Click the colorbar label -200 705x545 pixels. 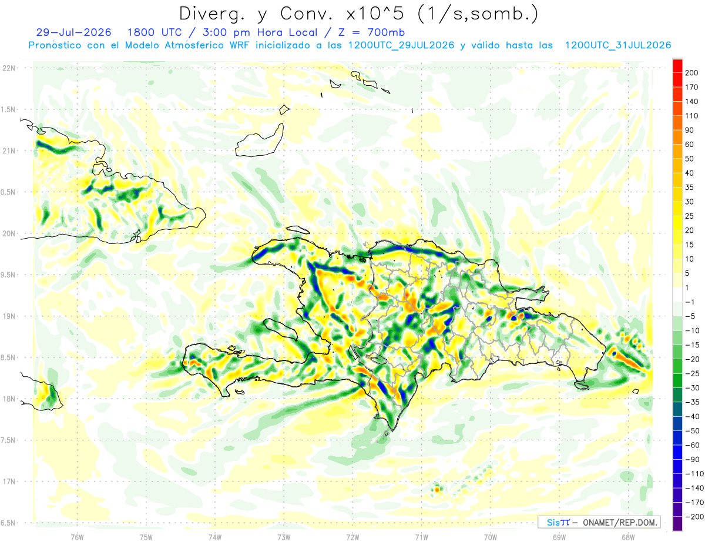click(693, 516)
